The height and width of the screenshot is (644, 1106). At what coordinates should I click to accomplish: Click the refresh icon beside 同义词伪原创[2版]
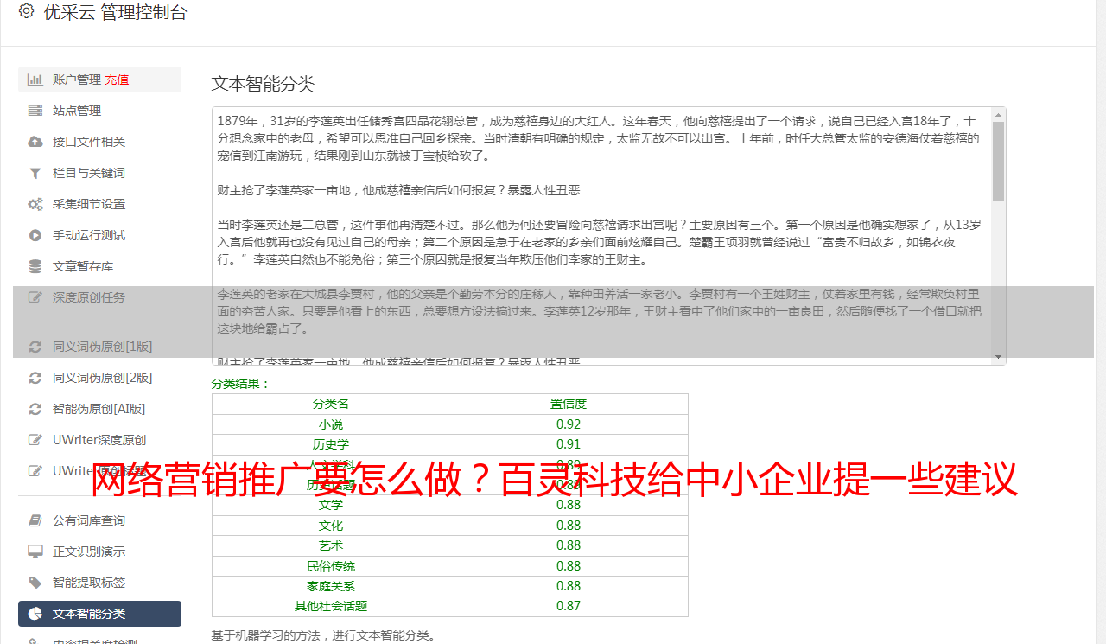point(35,378)
